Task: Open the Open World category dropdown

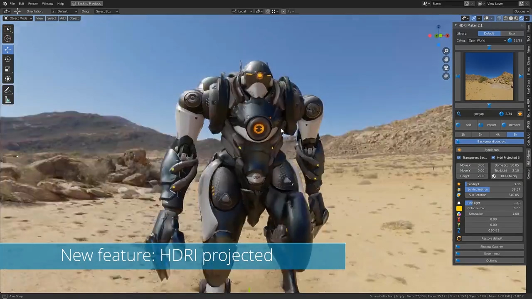Action: coord(487,40)
